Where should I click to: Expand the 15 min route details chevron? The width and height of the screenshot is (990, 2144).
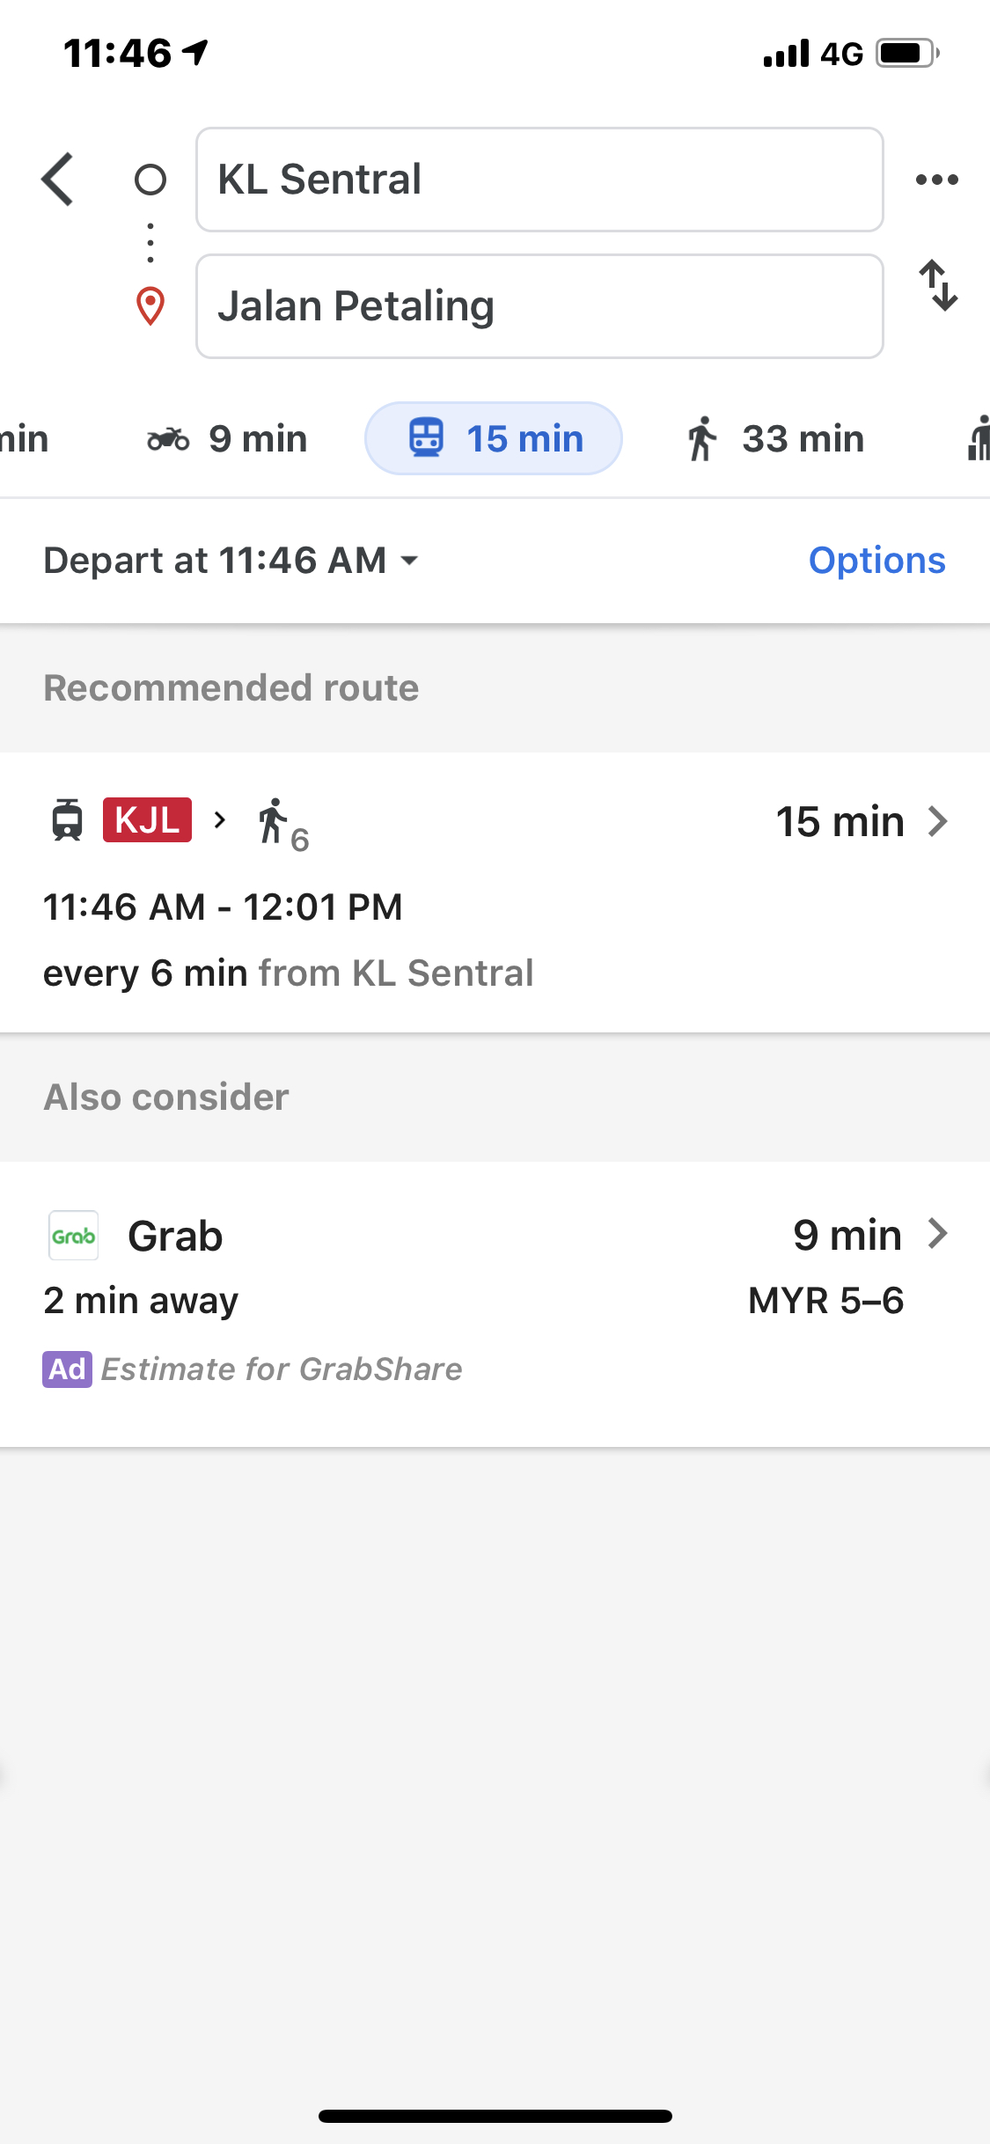(938, 822)
